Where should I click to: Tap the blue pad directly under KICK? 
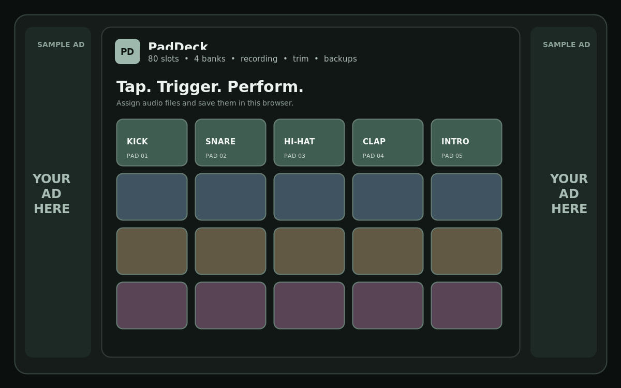[152, 197]
